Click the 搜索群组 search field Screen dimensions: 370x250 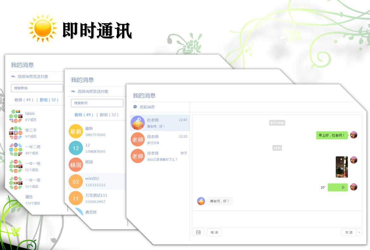(x=37, y=88)
